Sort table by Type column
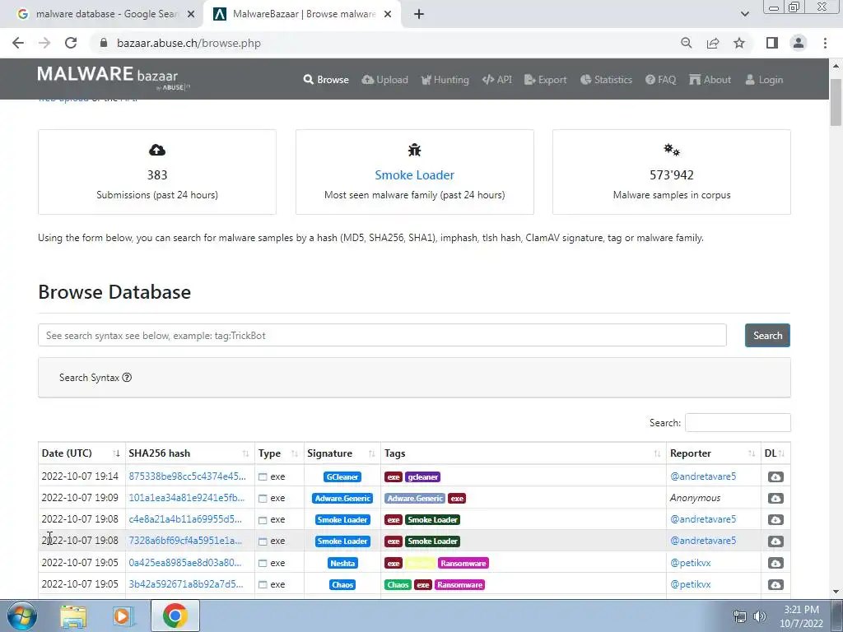This screenshot has height=632, width=843. point(279,453)
